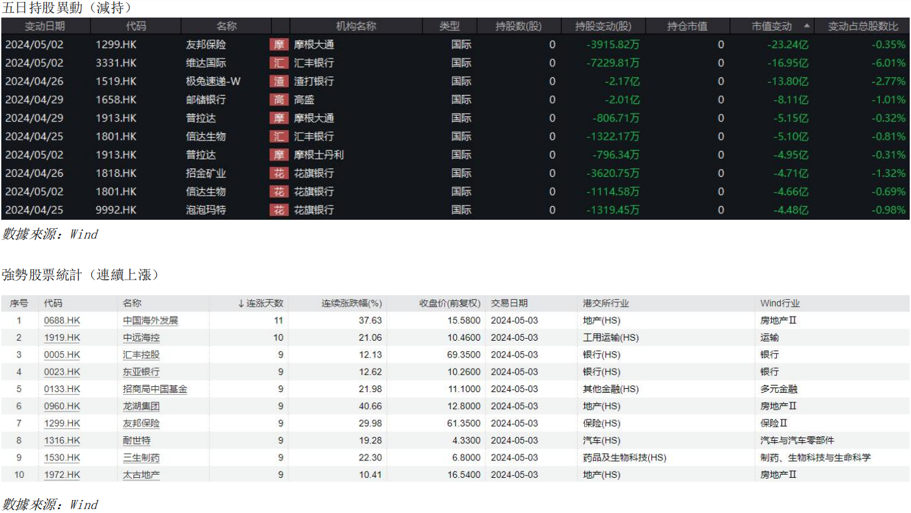The image size is (911, 513).
Task: Click the 摩 badge beside 摩根士丹利
Action: 279,155
